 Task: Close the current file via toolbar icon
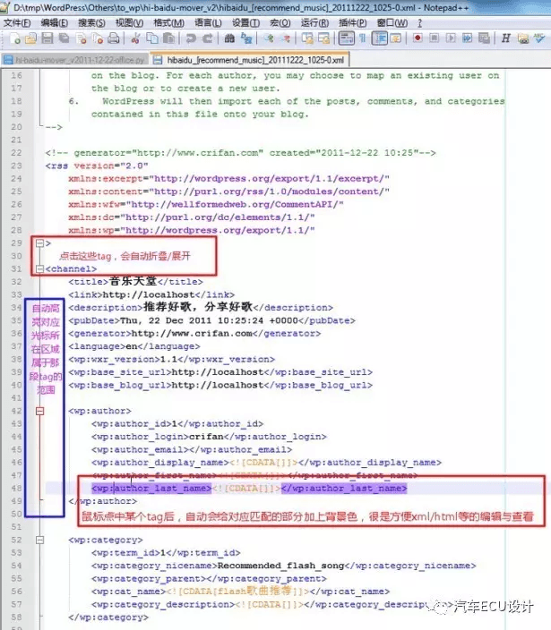[x=82, y=38]
